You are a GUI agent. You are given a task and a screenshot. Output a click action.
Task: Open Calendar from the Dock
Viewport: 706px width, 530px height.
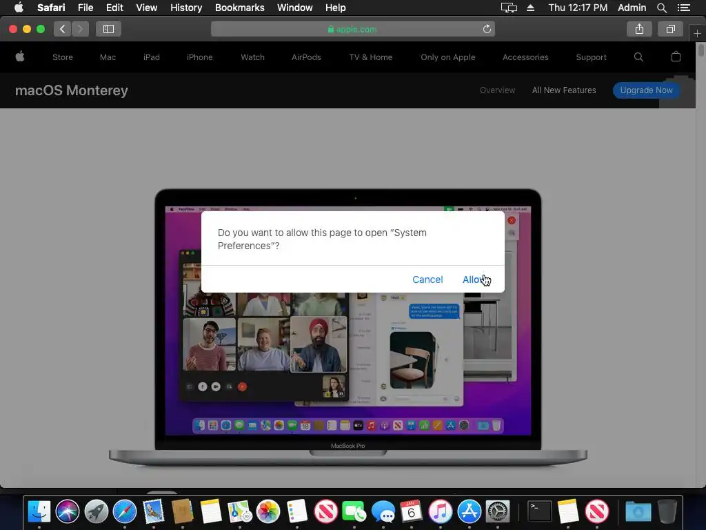pyautogui.click(x=411, y=512)
